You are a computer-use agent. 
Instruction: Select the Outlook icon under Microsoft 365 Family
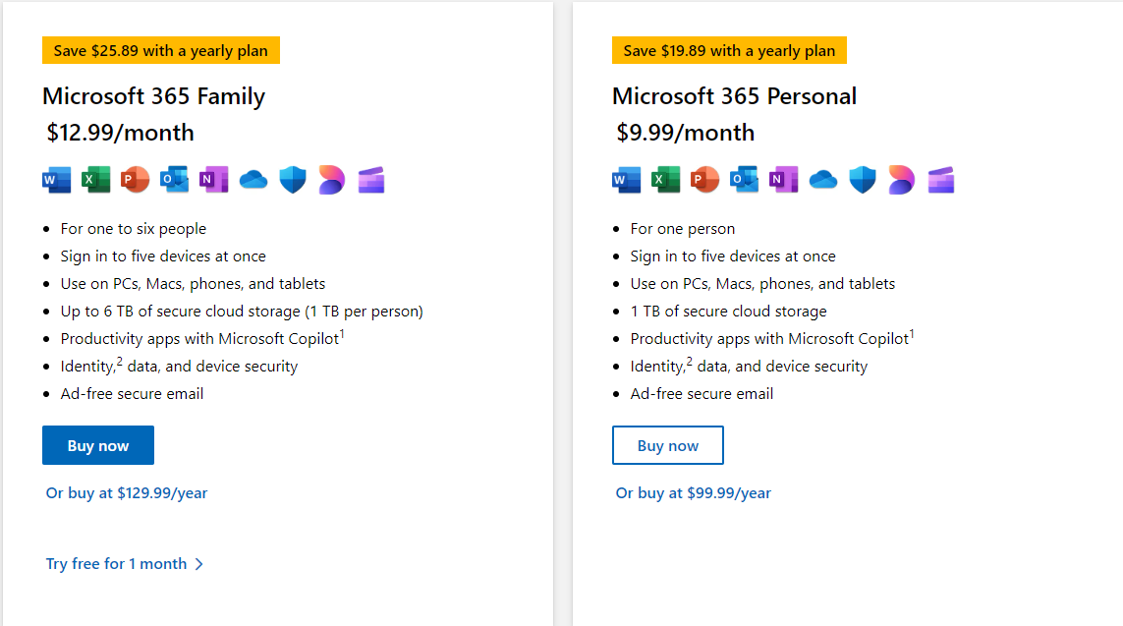pyautogui.click(x=174, y=180)
